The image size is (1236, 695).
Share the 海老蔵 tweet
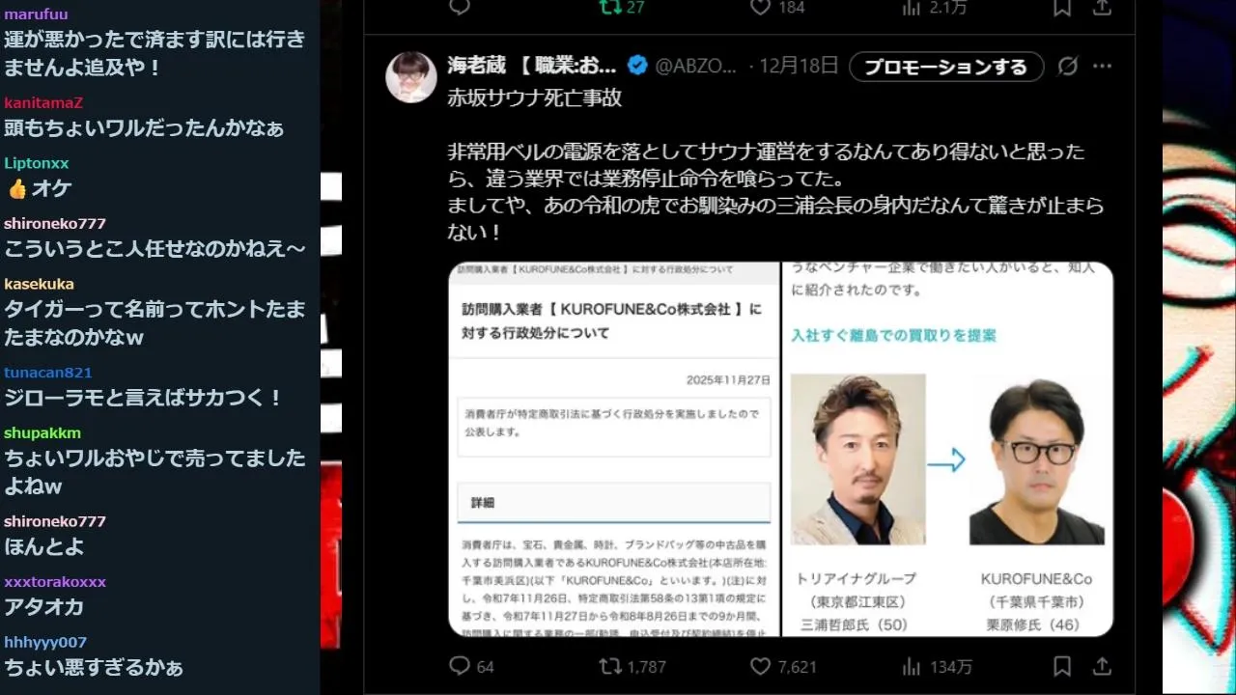pyautogui.click(x=1102, y=666)
